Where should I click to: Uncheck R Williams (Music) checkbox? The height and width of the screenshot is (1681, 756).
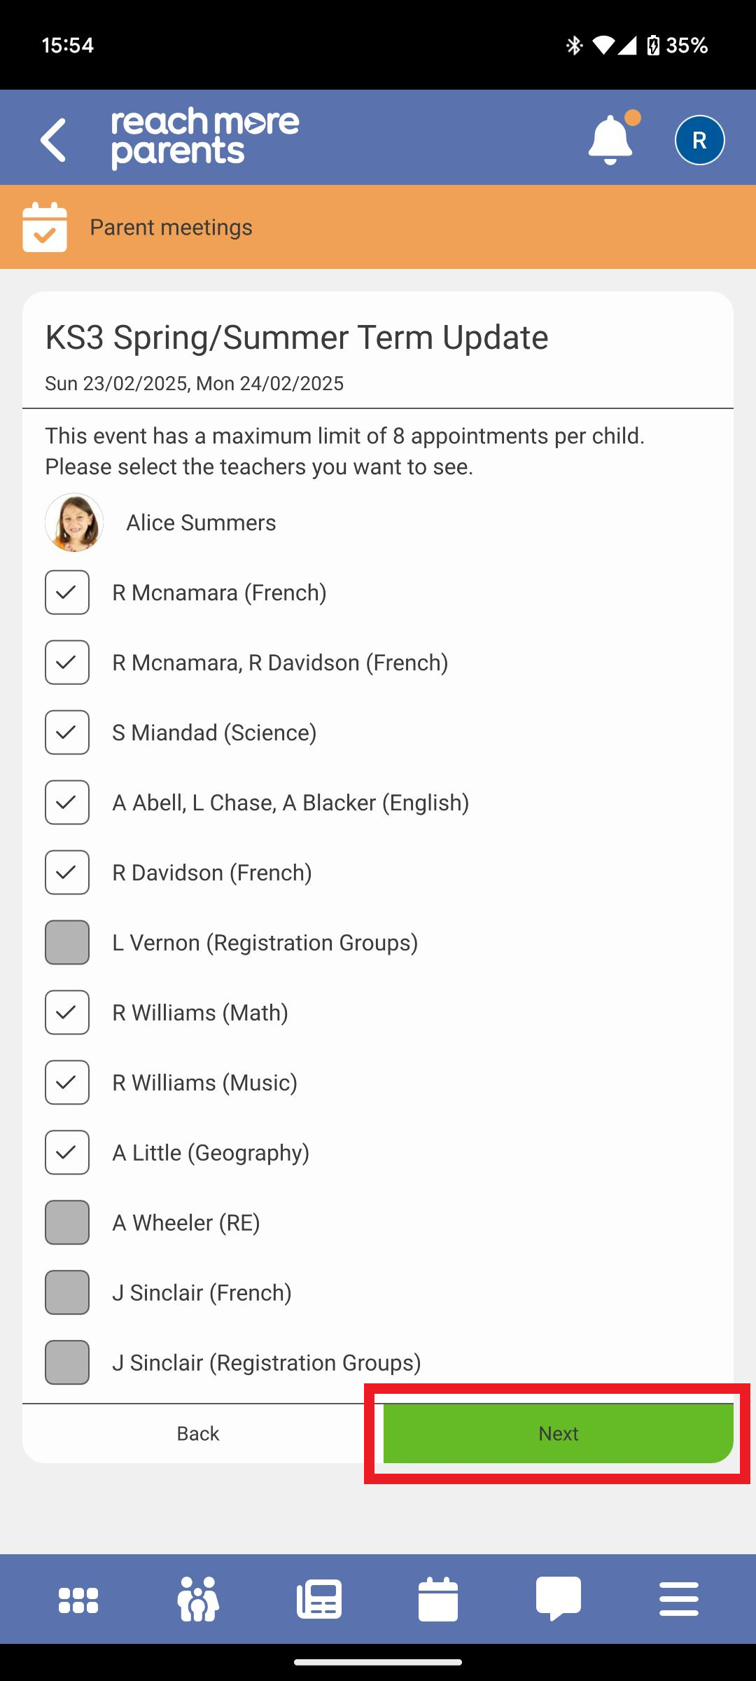(67, 1083)
